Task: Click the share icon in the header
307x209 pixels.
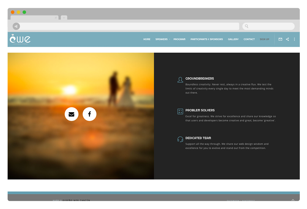Action: [287, 39]
